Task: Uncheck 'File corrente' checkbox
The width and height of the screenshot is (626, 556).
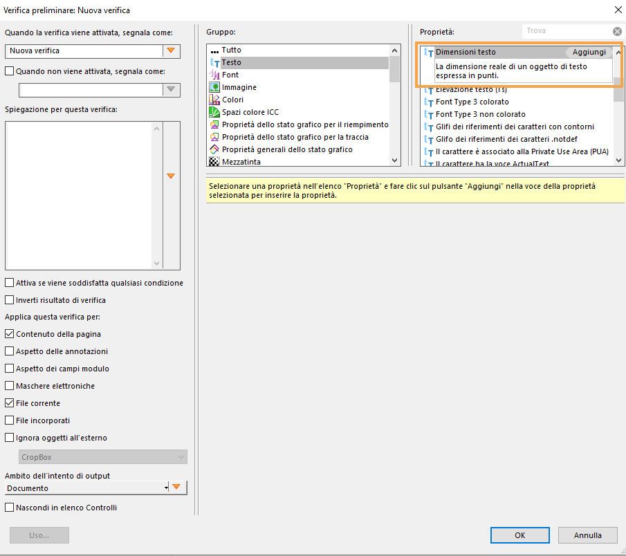Action: tap(9, 402)
